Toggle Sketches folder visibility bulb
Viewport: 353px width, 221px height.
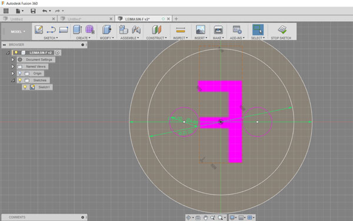pos(20,80)
